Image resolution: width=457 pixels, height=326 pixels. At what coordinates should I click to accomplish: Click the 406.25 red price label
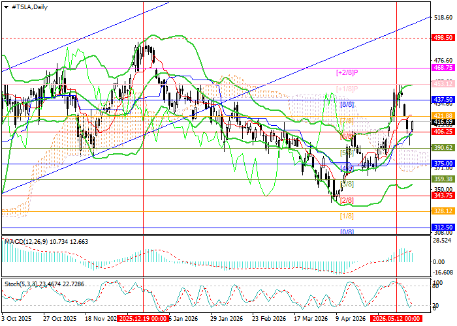pyautogui.click(x=443, y=132)
